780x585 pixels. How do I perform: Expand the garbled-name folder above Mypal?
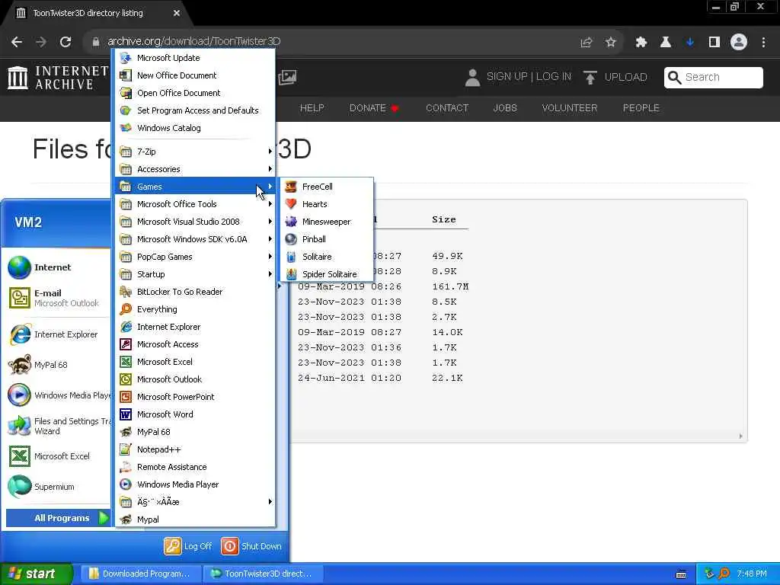[195, 502]
